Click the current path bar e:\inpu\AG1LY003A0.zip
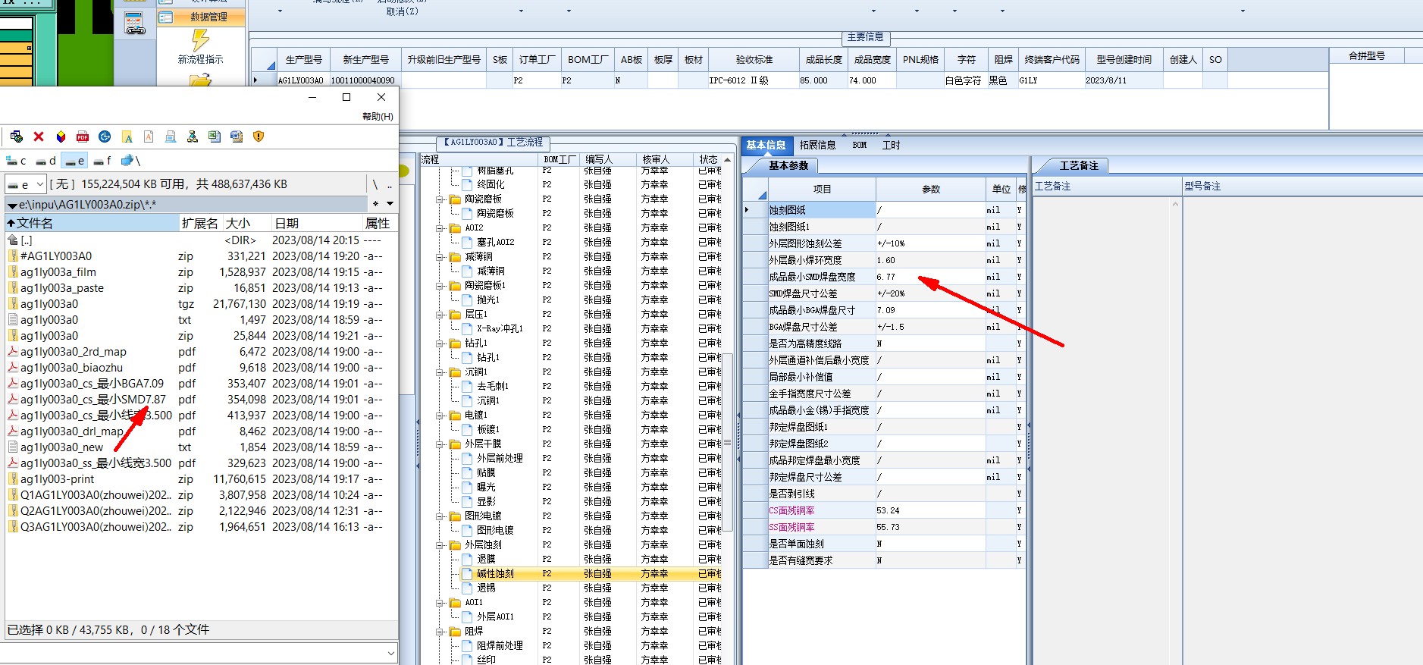This screenshot has height=665, width=1423. tap(187, 204)
